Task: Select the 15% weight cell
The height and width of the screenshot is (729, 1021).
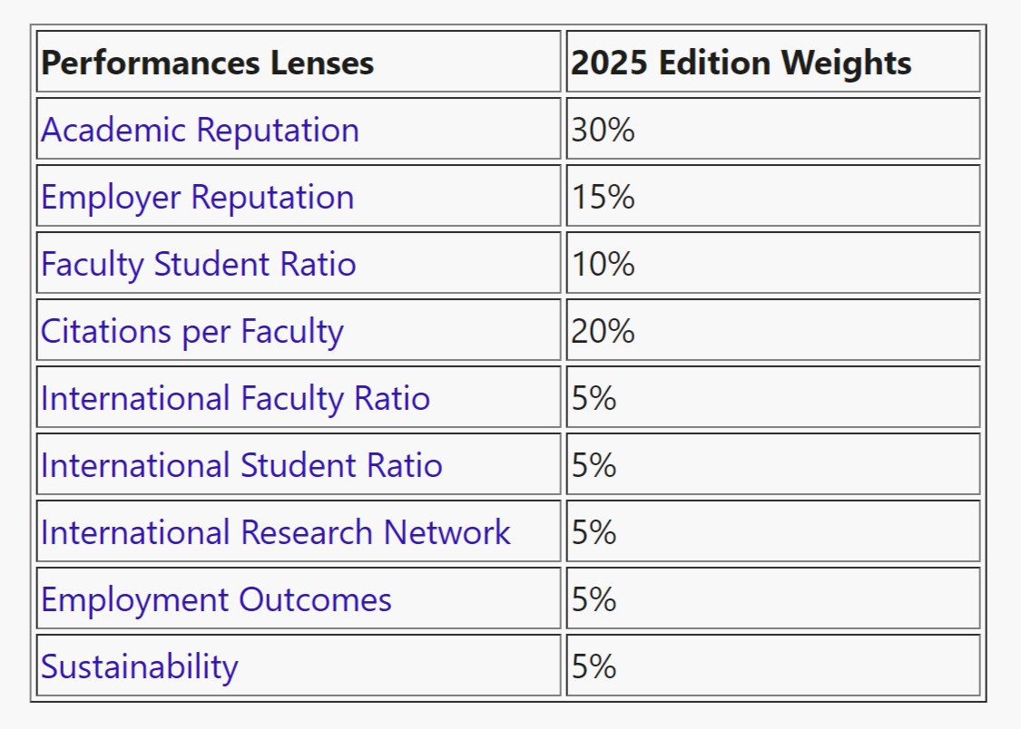Action: click(603, 197)
